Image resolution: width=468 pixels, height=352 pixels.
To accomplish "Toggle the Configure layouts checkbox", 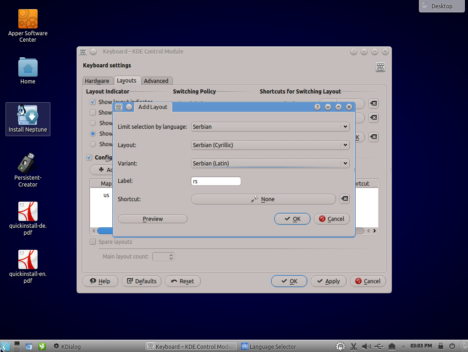I will tap(89, 157).
